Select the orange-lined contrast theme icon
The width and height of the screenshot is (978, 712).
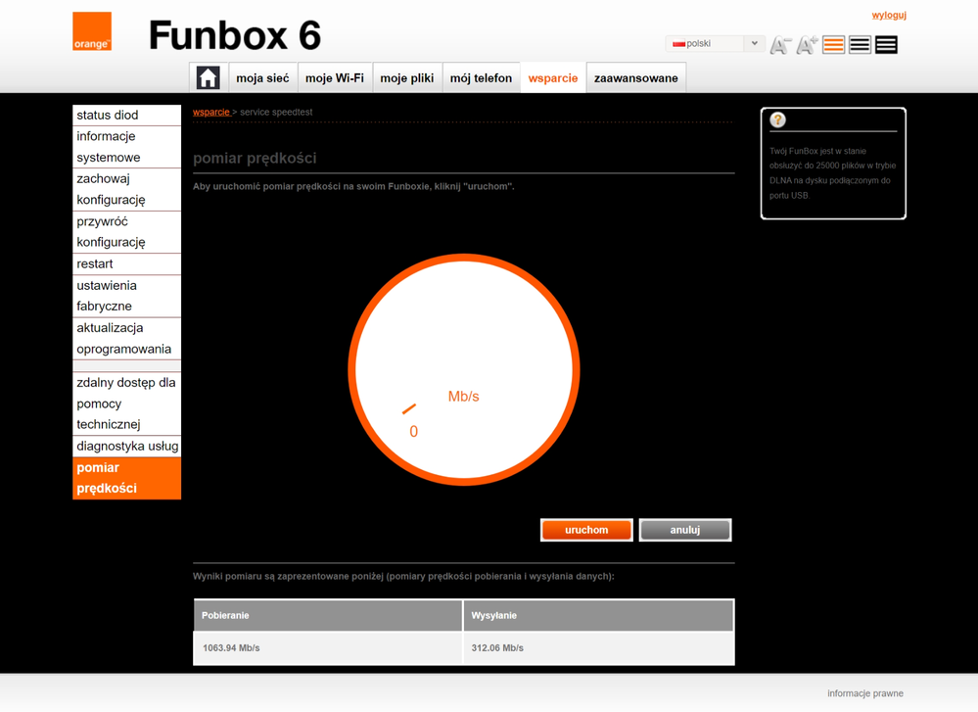833,45
